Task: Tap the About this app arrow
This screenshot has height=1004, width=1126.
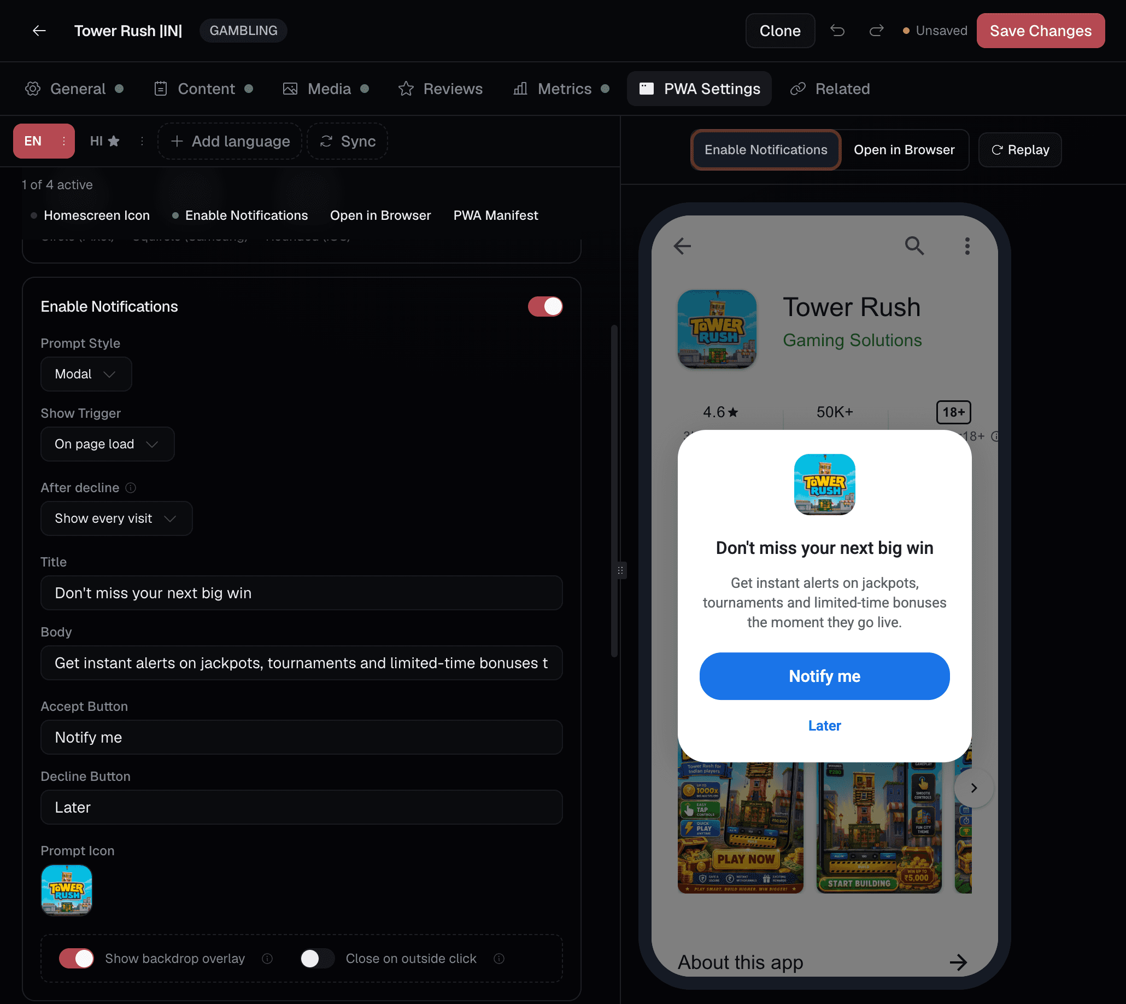Action: (x=958, y=962)
